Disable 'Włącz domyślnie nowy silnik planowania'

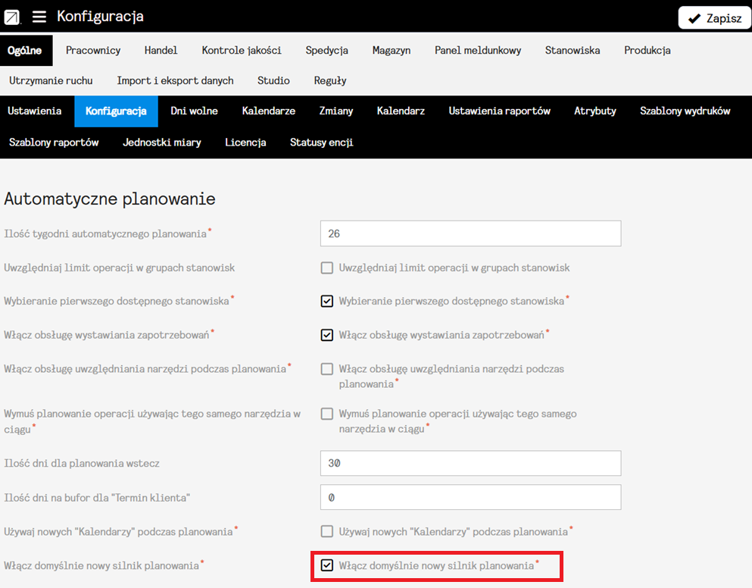(x=327, y=565)
